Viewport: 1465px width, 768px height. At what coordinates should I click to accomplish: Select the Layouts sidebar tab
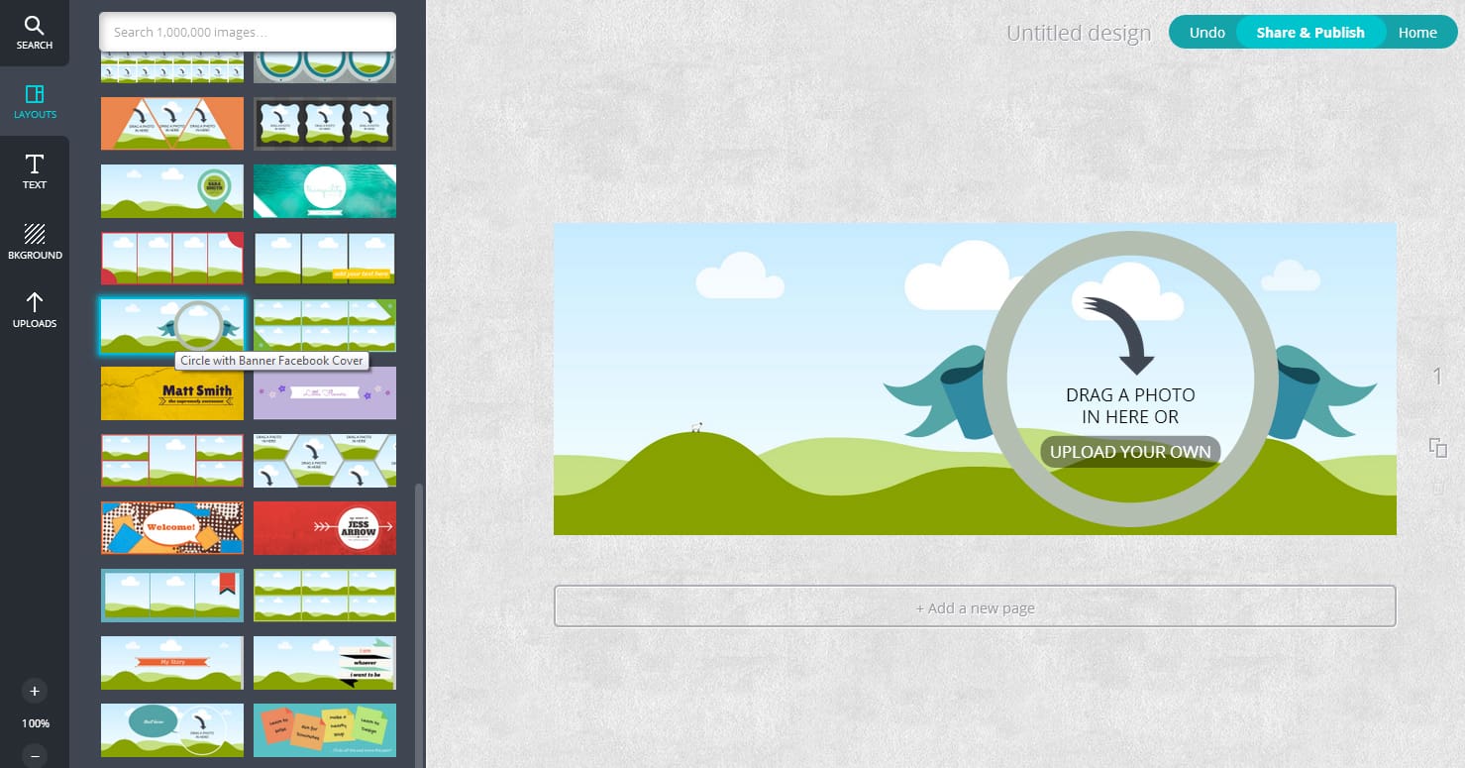point(34,102)
